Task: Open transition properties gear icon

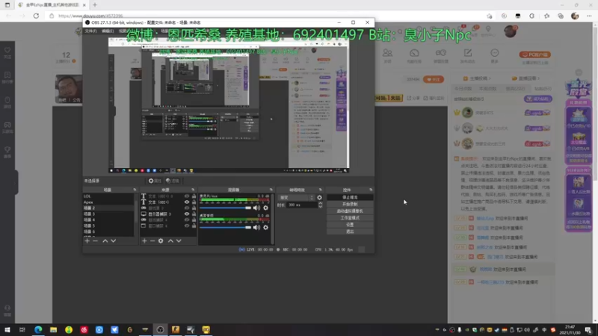Action: point(319,197)
